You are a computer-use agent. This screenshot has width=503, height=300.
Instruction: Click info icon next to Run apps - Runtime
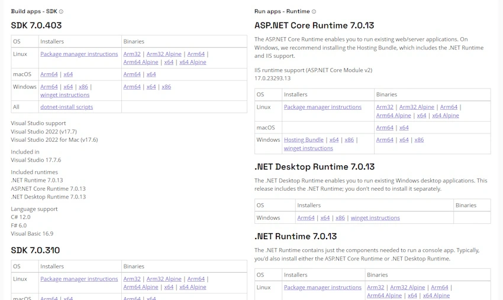(x=314, y=12)
